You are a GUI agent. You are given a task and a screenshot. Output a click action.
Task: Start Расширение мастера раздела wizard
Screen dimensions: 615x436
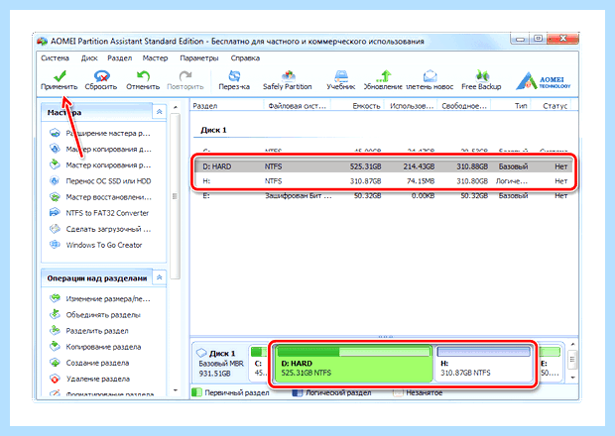pos(100,133)
